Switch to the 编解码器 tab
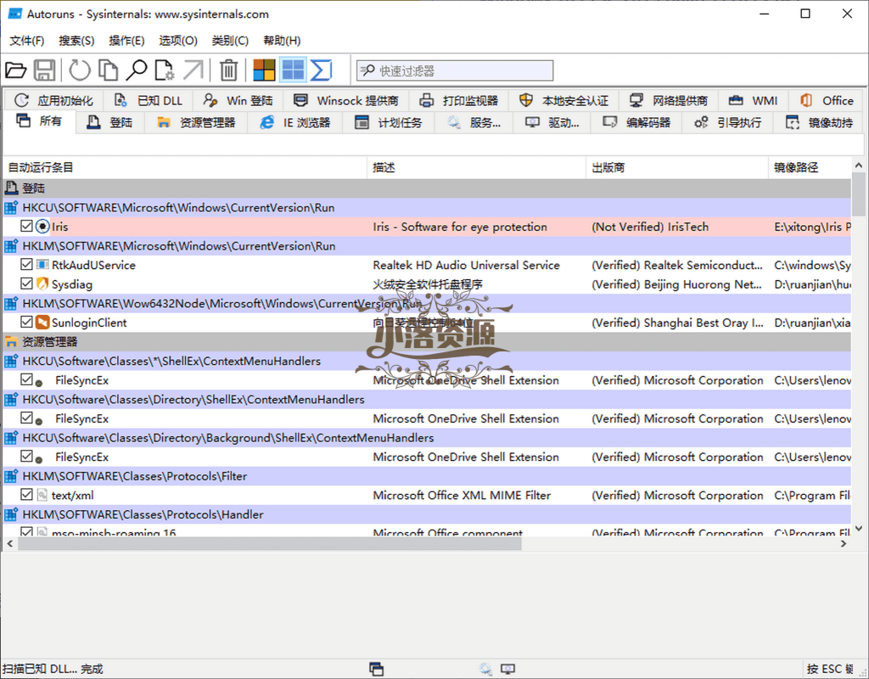The height and width of the screenshot is (679, 869). (x=636, y=122)
